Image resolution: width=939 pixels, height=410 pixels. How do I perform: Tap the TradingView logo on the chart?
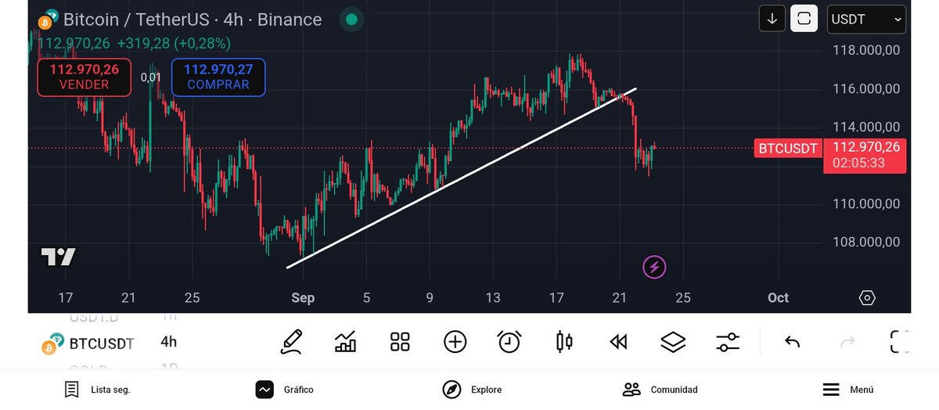59,257
